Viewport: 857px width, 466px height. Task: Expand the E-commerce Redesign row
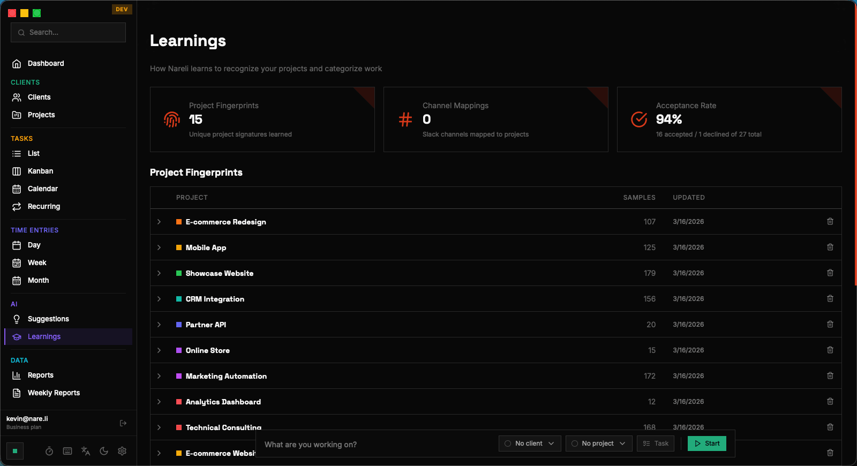click(x=159, y=222)
